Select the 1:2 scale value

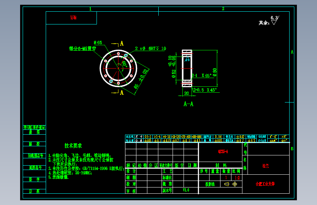pos(237,178)
